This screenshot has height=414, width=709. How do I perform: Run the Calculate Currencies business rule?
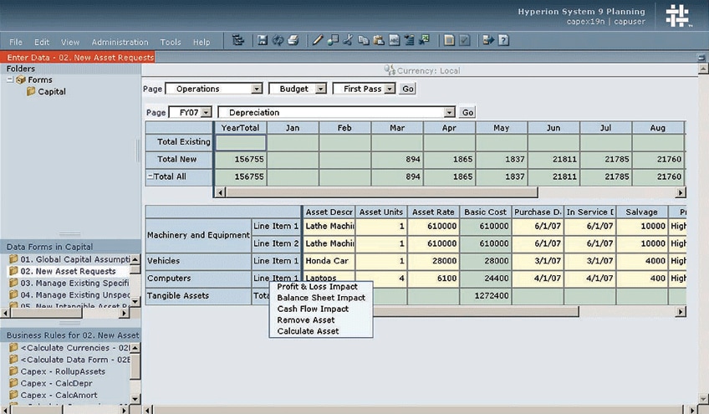pyautogui.click(x=74, y=348)
